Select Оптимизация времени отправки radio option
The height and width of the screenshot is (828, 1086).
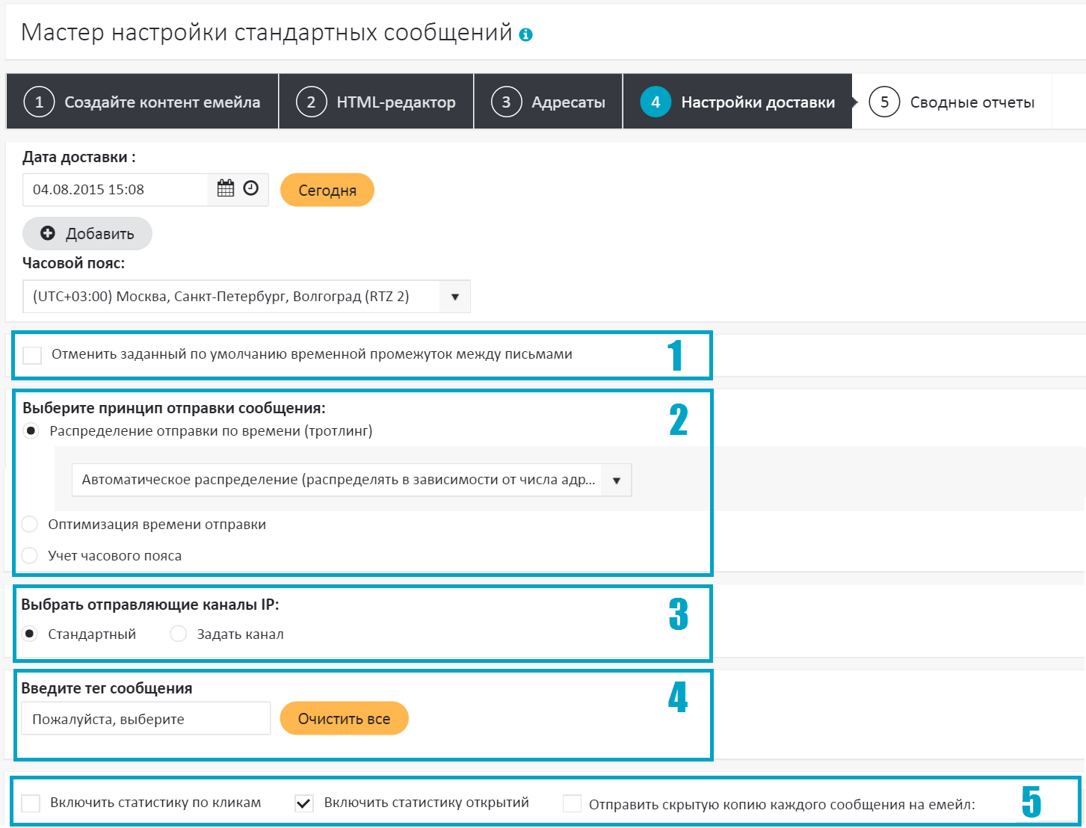pos(30,525)
